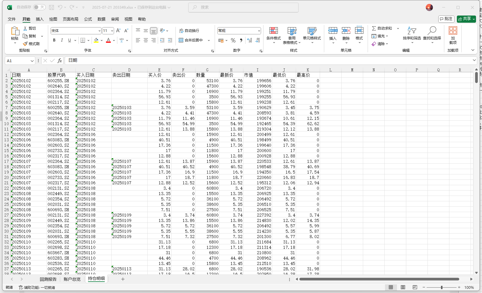The height and width of the screenshot is (293, 482).
Task: Switch to Page Layout view in status bar
Action: (403, 287)
